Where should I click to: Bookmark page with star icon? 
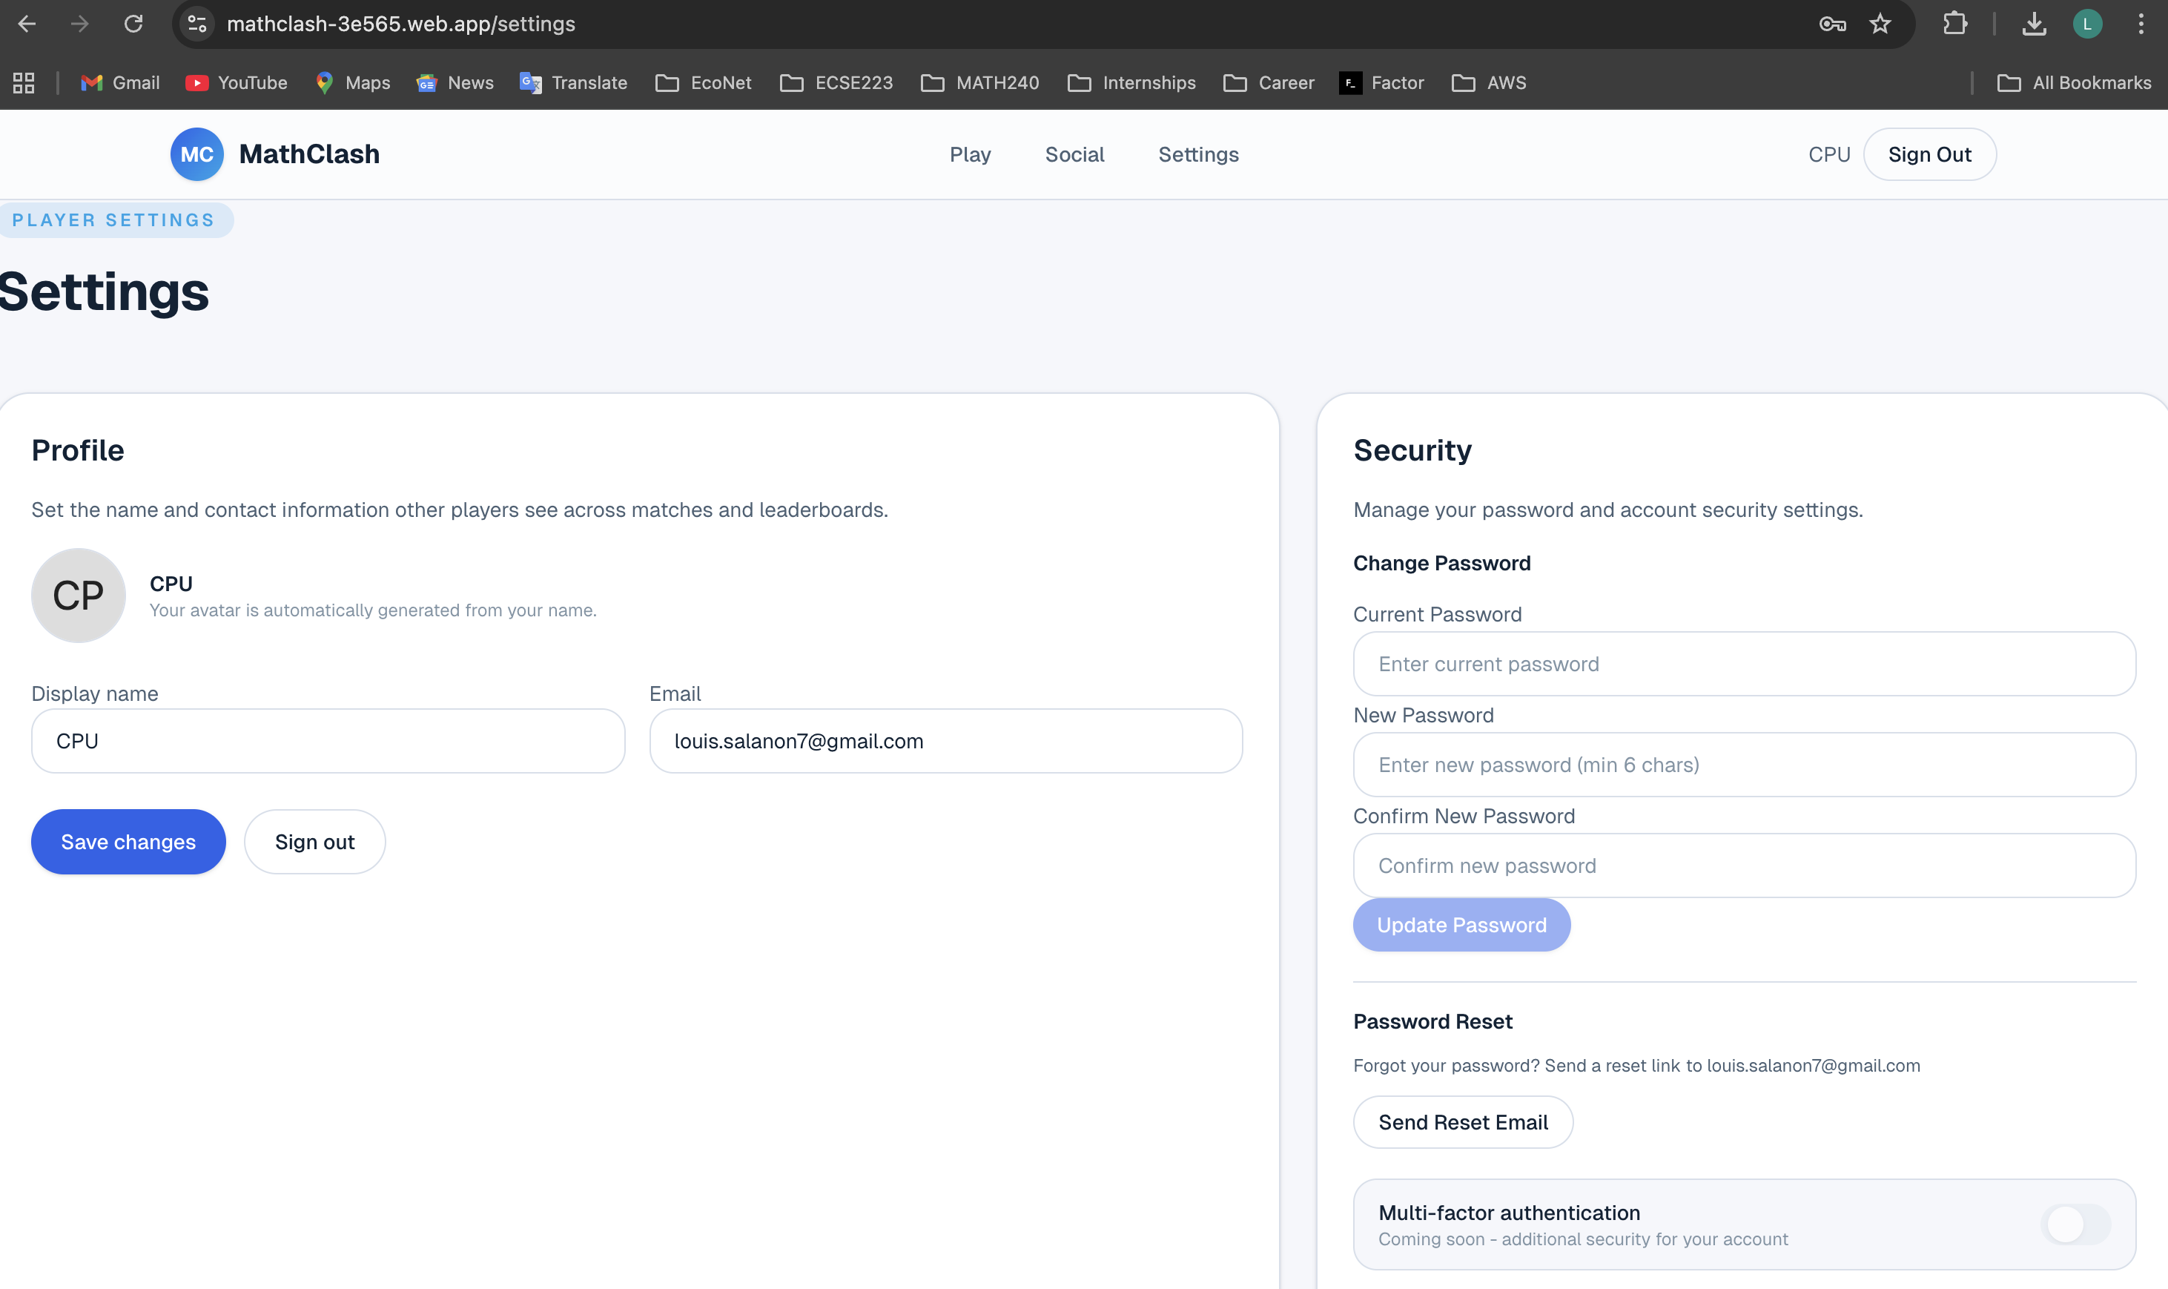point(1880,24)
